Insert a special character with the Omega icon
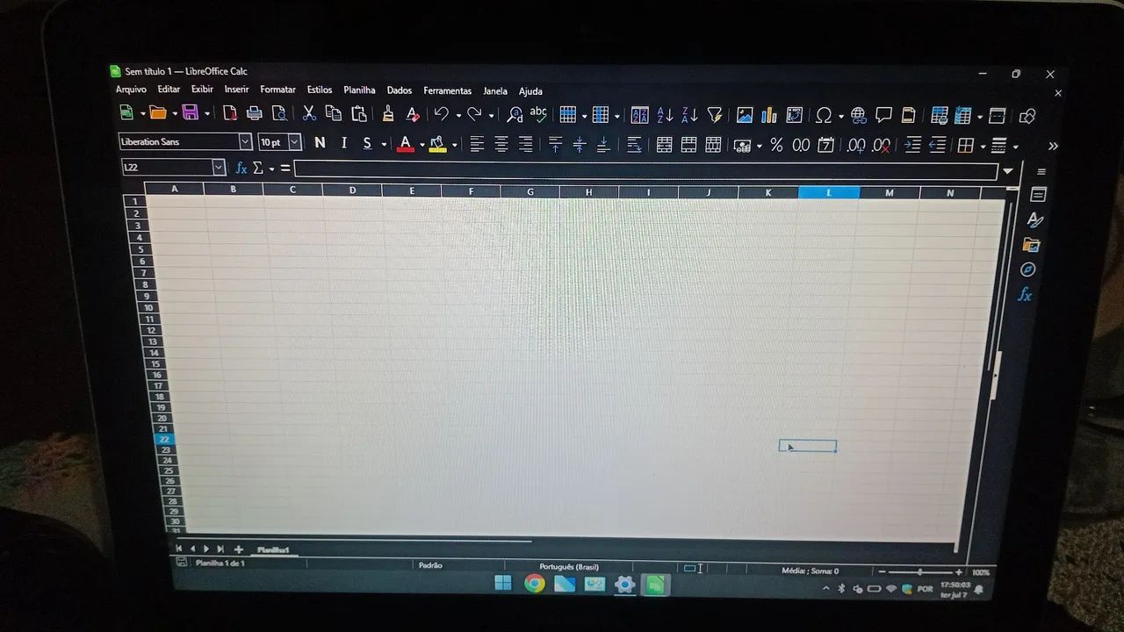Screen dimensions: 1124x632 (x=824, y=115)
